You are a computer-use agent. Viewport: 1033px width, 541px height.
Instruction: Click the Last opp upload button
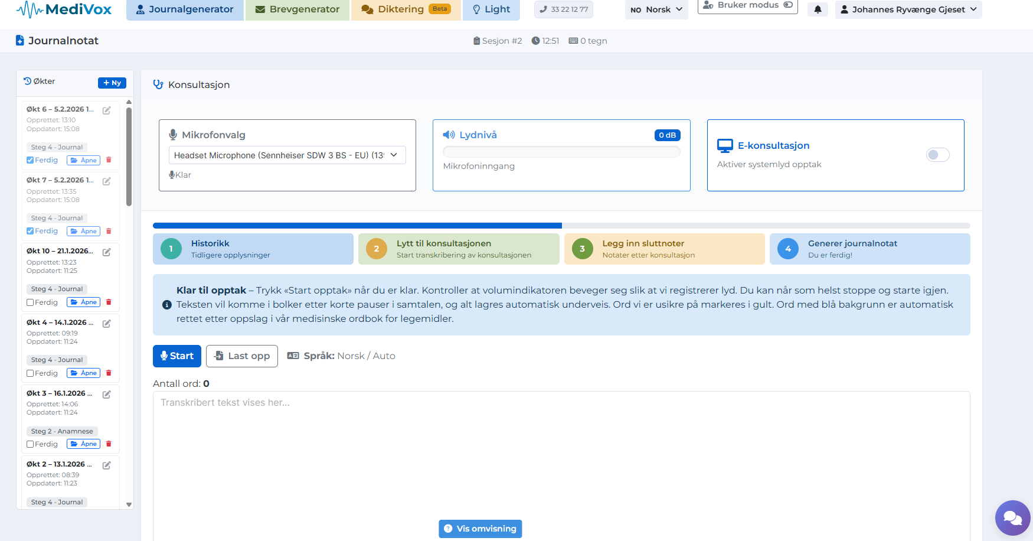coord(242,356)
